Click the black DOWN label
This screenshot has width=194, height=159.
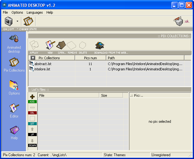click(x=32, y=145)
